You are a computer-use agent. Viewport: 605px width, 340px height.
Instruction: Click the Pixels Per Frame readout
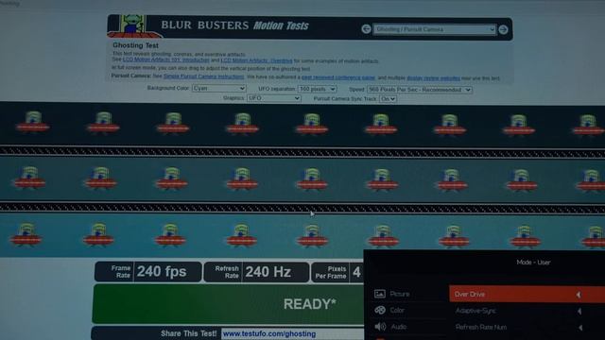click(x=337, y=272)
